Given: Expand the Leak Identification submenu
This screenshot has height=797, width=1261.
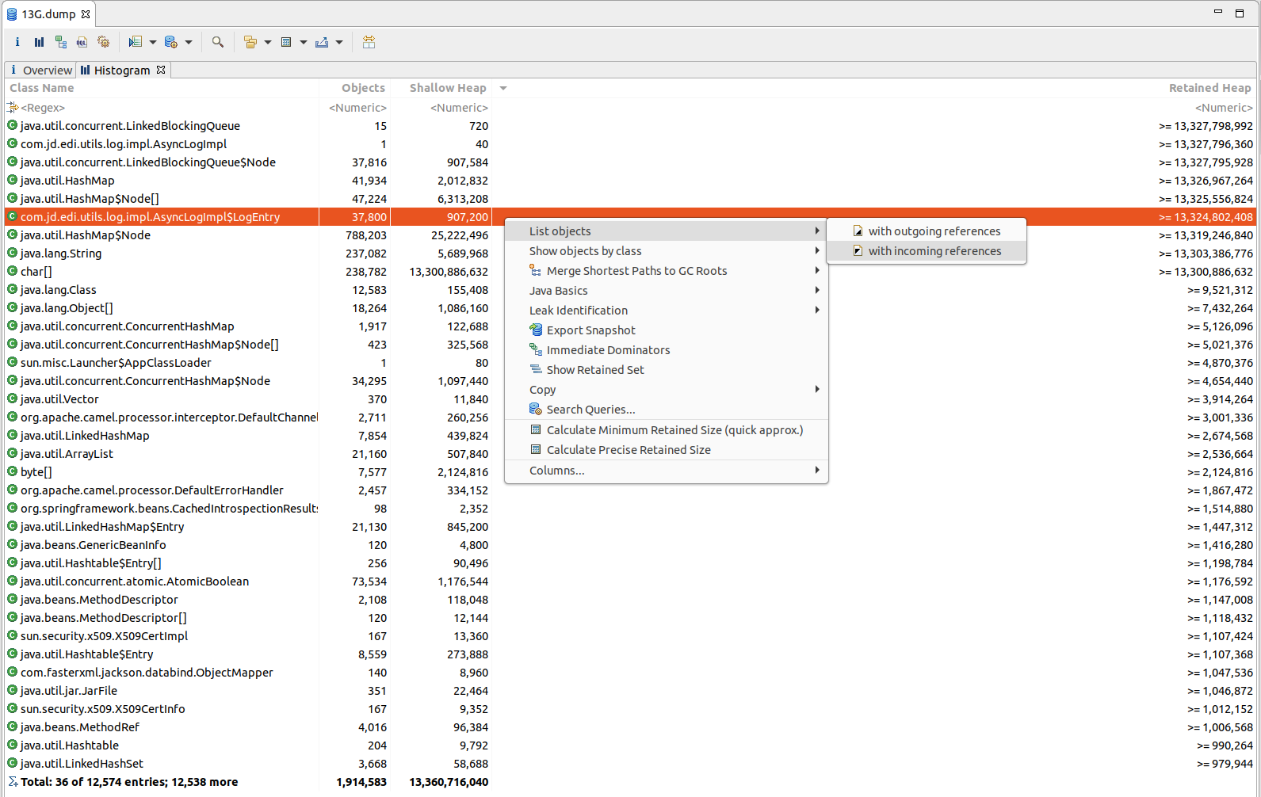Looking at the screenshot, I should click(x=667, y=310).
